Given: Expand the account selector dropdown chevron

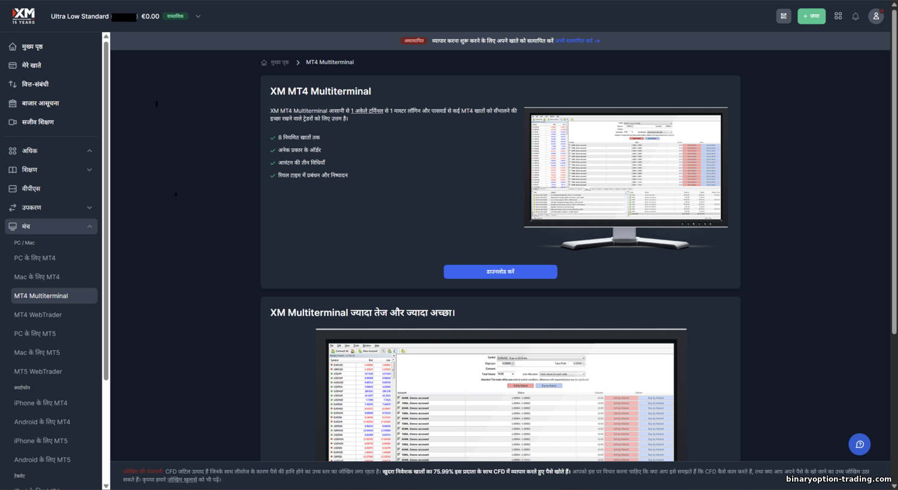Looking at the screenshot, I should pyautogui.click(x=198, y=16).
